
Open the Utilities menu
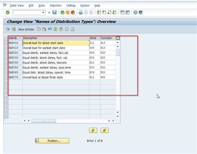[x=71, y=5]
